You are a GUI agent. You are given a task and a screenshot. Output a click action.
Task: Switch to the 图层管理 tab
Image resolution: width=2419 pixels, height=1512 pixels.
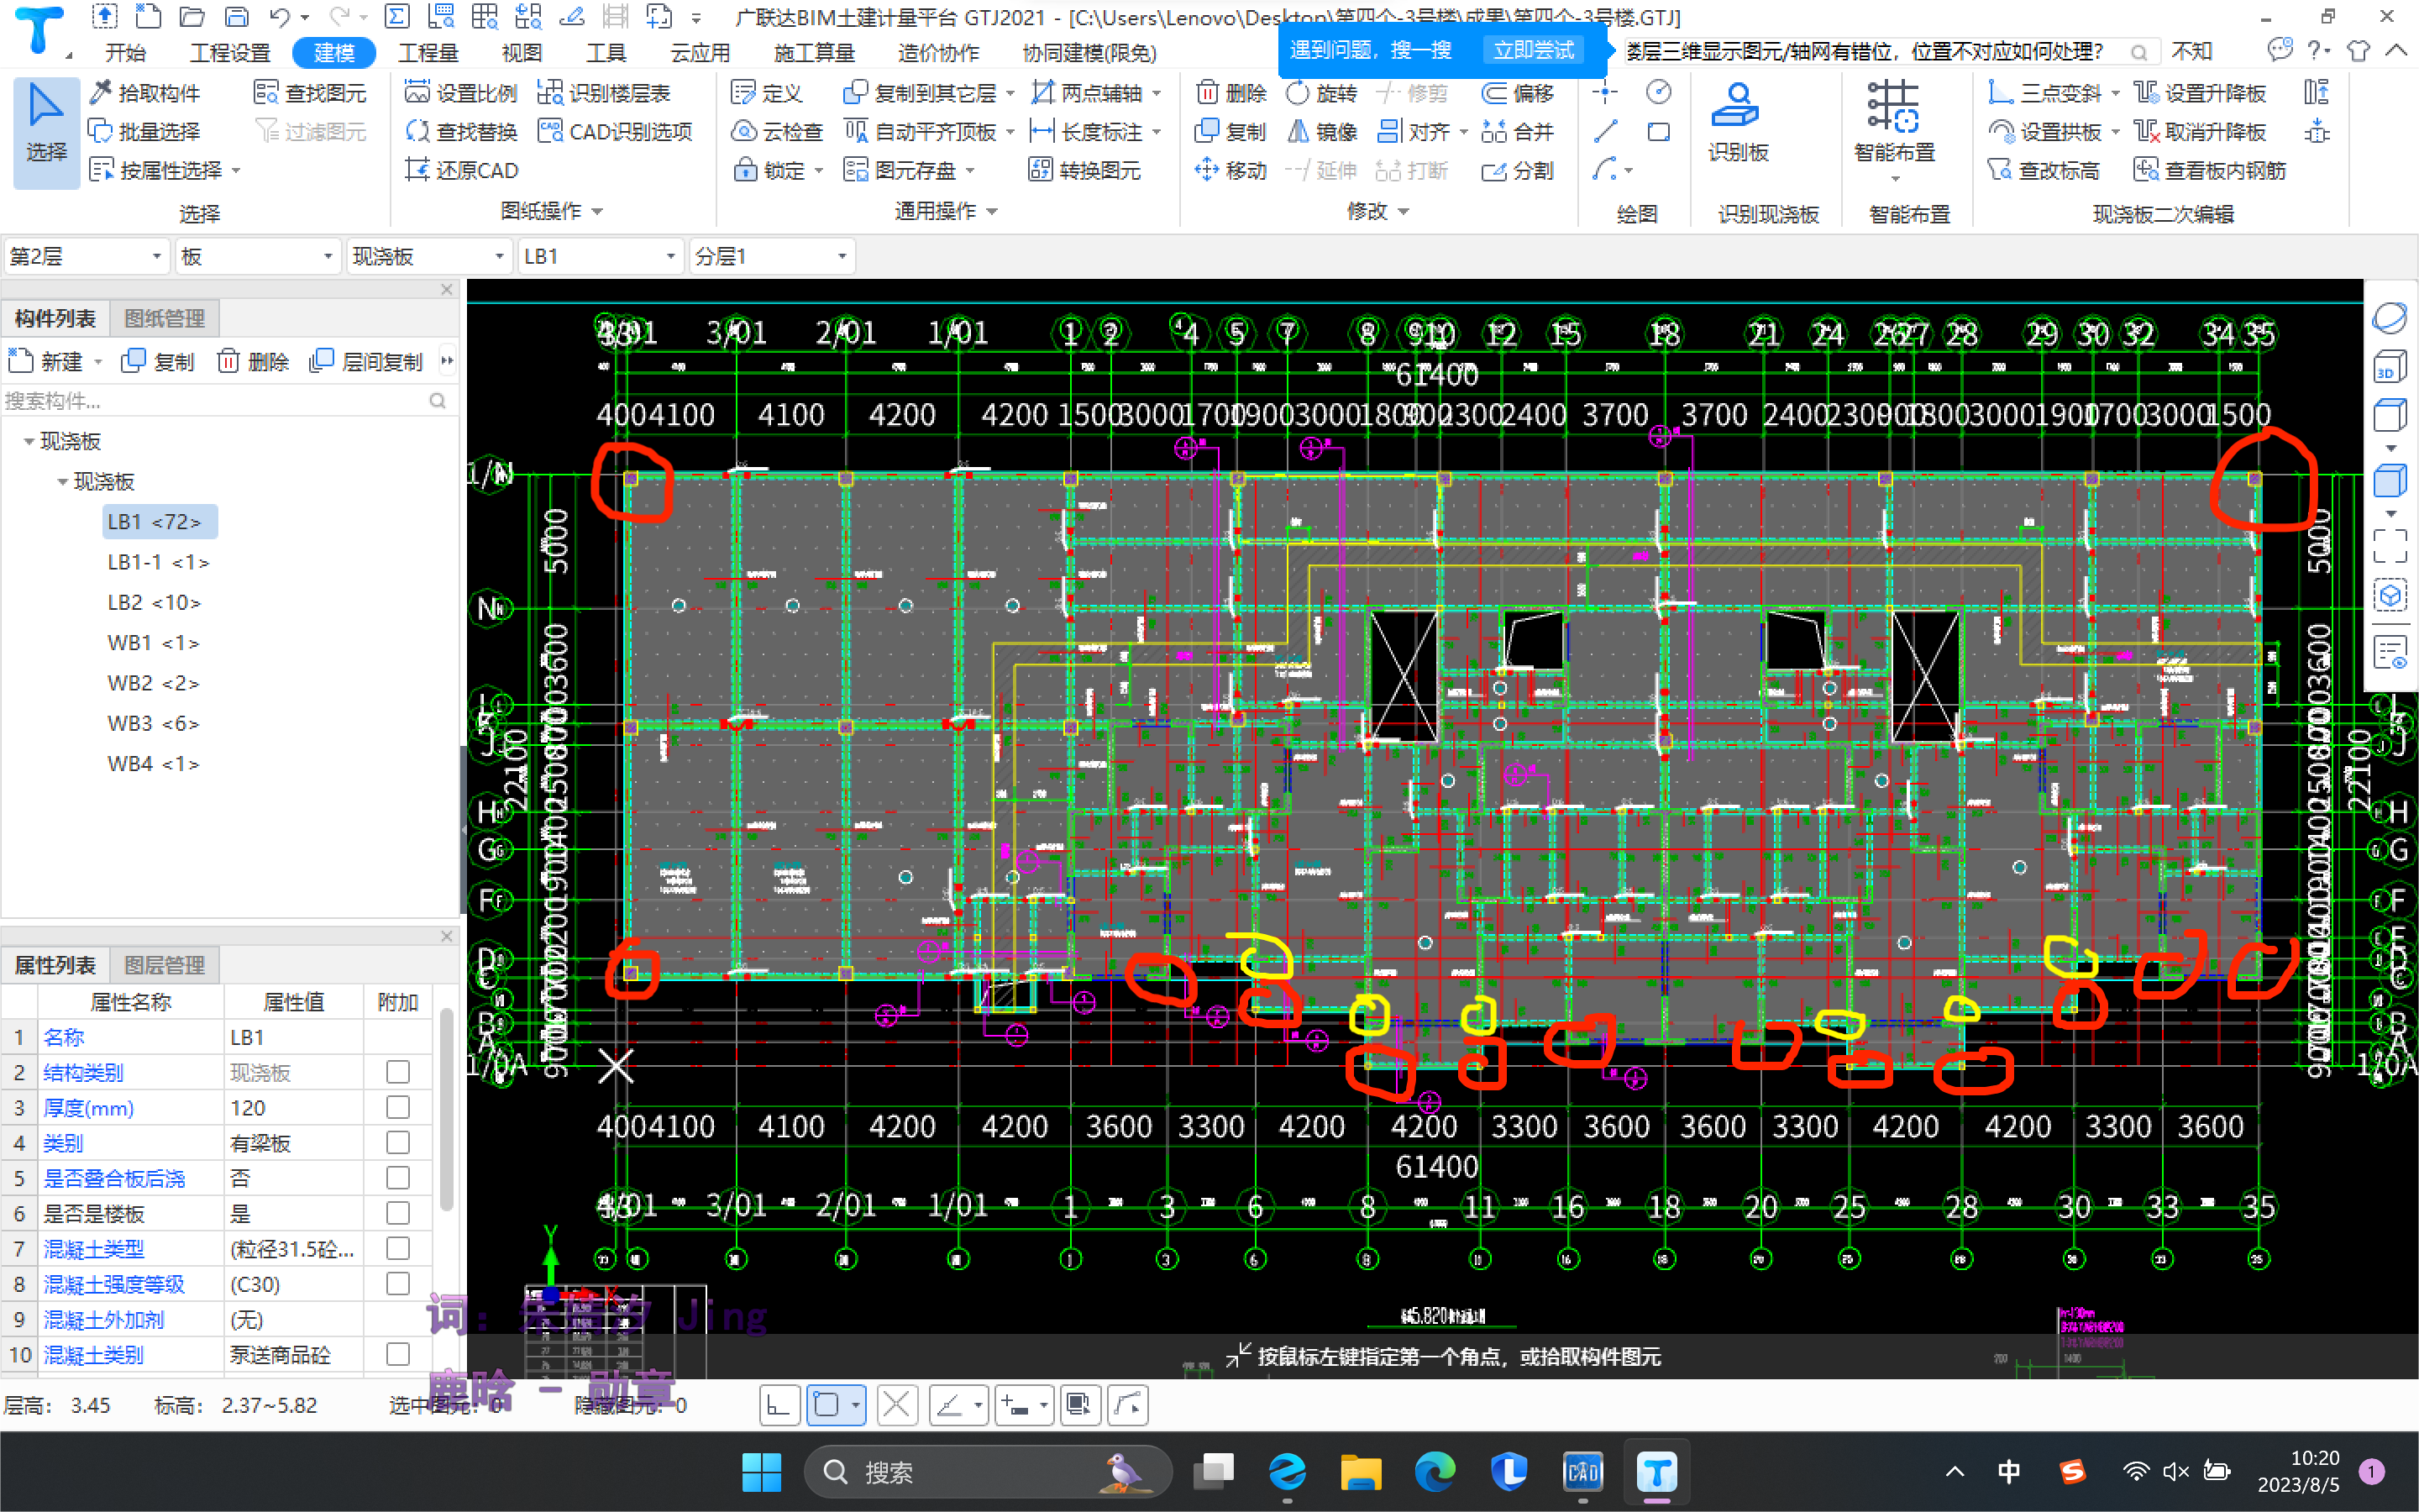tap(164, 964)
